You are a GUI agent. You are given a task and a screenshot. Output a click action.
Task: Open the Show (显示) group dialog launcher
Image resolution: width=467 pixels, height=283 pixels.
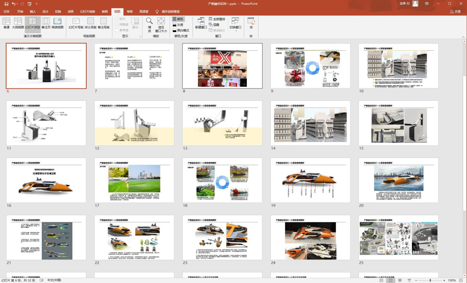point(140,36)
